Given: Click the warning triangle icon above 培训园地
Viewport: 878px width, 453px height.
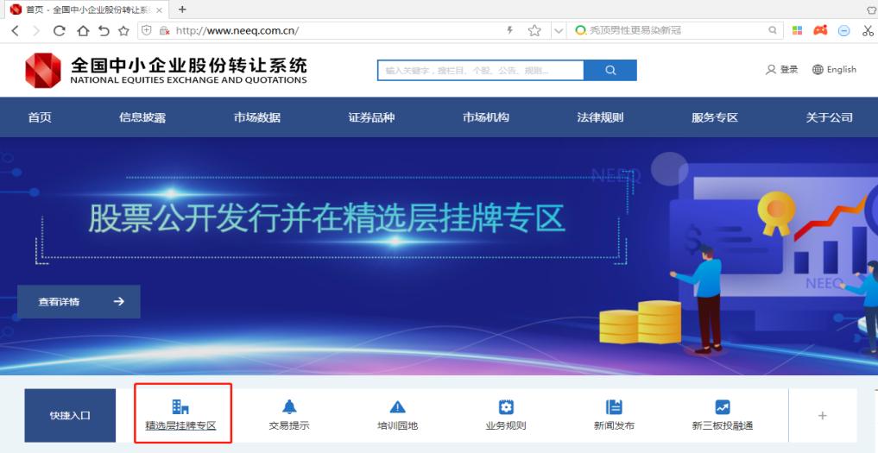Looking at the screenshot, I should point(398,406).
